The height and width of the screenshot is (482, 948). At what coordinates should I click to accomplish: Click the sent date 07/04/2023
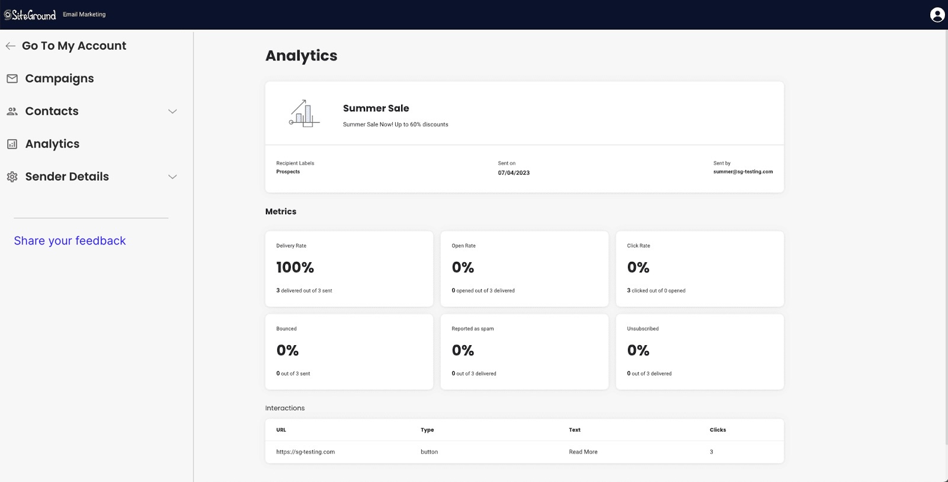click(x=514, y=173)
